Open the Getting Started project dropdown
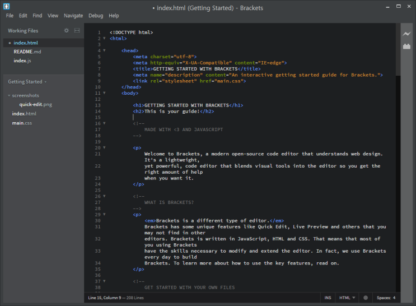This screenshot has height=306, width=416. click(27, 82)
